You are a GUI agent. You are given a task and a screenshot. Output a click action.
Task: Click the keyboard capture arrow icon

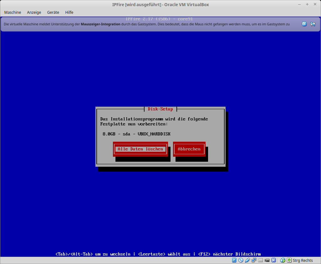289,260
